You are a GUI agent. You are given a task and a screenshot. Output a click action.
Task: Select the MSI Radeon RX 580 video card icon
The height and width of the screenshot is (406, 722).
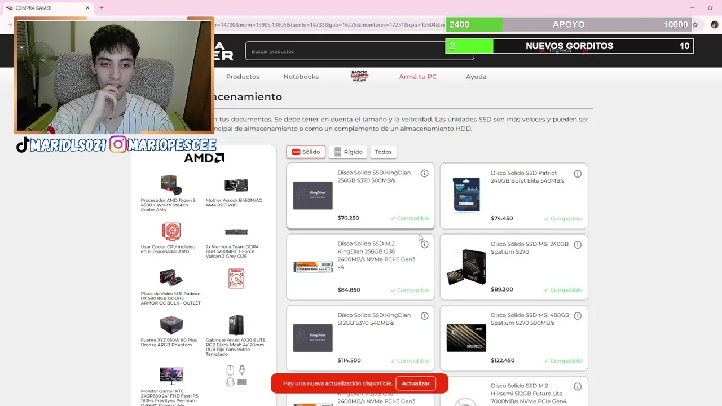[x=171, y=279]
